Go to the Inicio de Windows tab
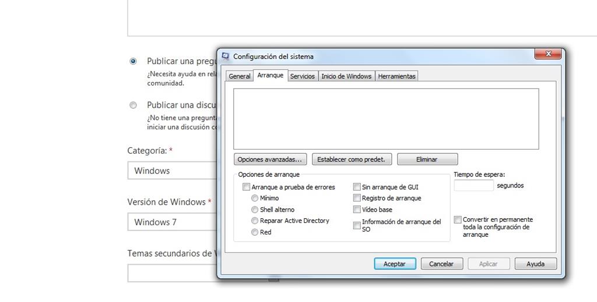The width and height of the screenshot is (597, 302). [x=346, y=76]
